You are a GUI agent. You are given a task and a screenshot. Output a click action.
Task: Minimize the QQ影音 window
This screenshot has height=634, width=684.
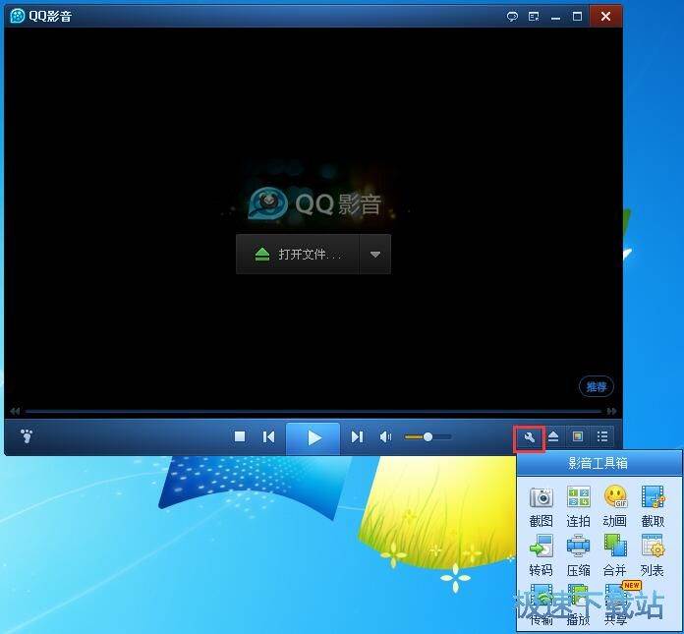tap(555, 17)
